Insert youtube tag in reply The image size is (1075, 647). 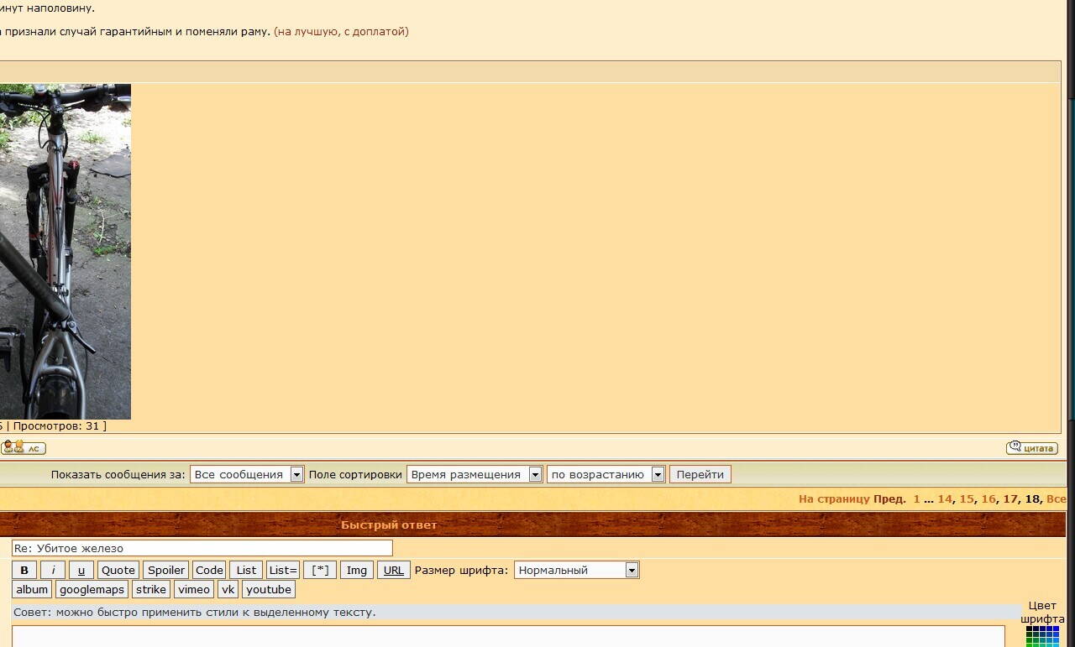pyautogui.click(x=269, y=589)
